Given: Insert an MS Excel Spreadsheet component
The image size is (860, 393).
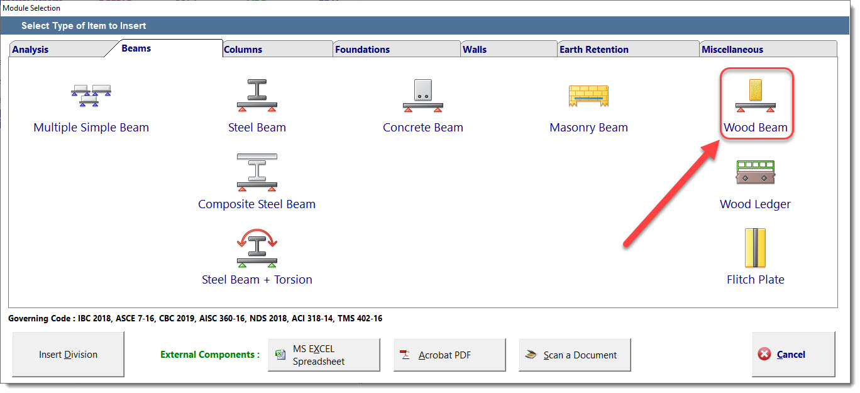Looking at the screenshot, I should (x=324, y=355).
